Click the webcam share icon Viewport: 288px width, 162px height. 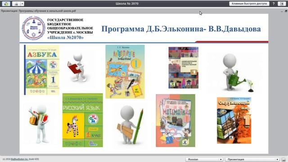coord(16,4)
